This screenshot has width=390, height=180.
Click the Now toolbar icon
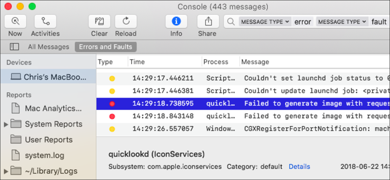pos(15,21)
